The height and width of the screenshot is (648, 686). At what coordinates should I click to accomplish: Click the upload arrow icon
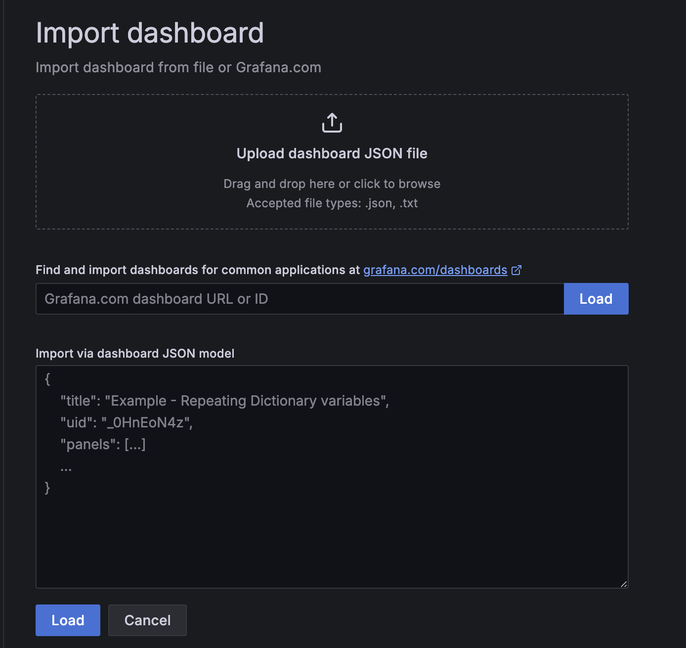click(332, 123)
